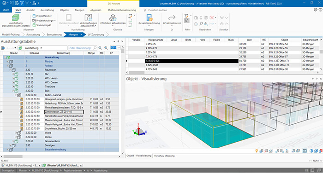323x173 pixels.
Task: Select the Teeküche row
Action: (x=61, y=86)
